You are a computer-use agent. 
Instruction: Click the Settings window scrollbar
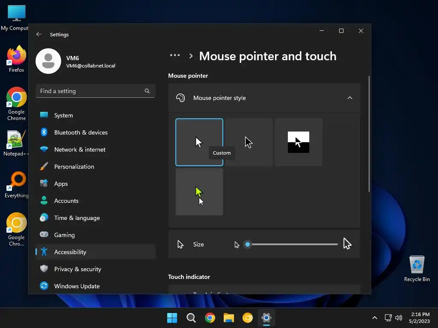(x=369, y=134)
